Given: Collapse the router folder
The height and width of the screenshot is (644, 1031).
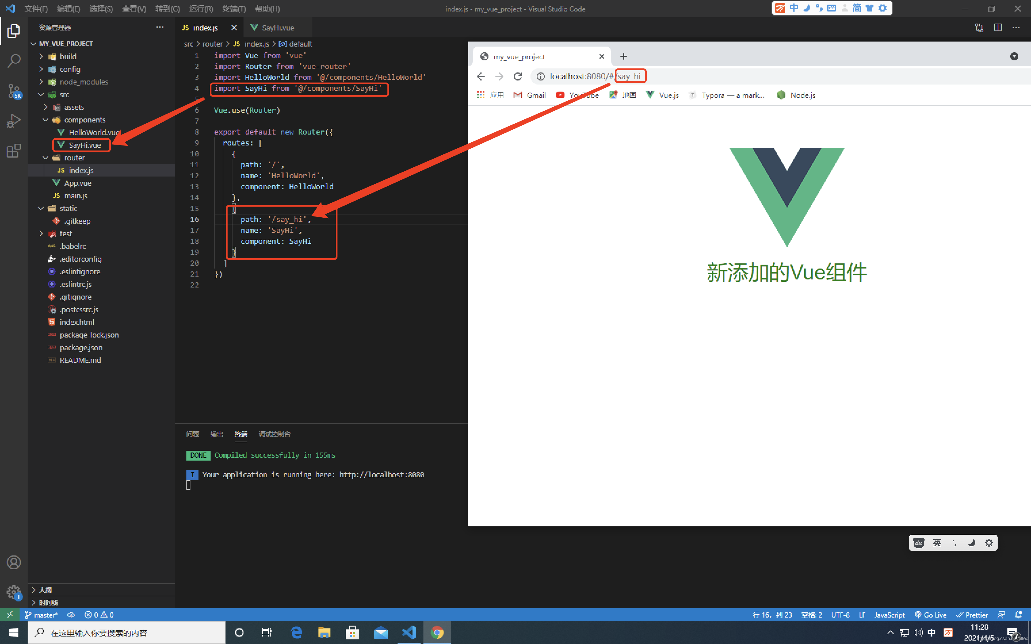Looking at the screenshot, I should pos(45,158).
